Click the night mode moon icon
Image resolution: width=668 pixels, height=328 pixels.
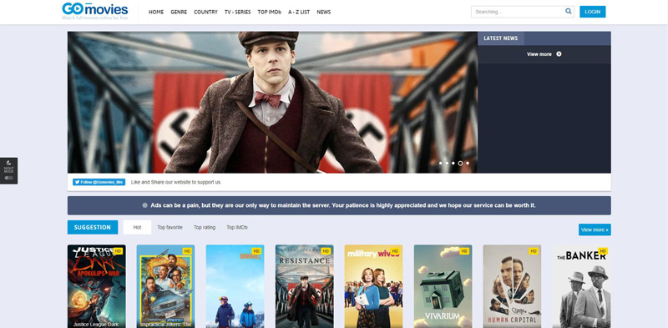coord(8,163)
